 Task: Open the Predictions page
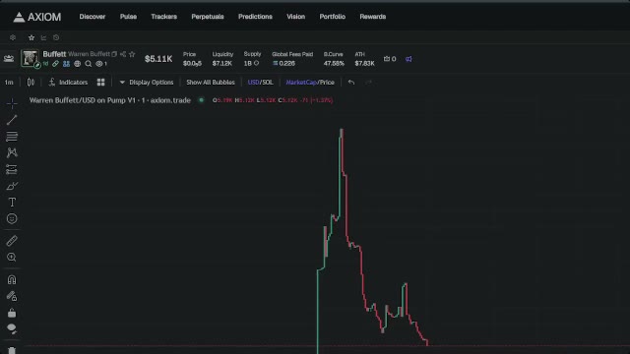point(255,17)
